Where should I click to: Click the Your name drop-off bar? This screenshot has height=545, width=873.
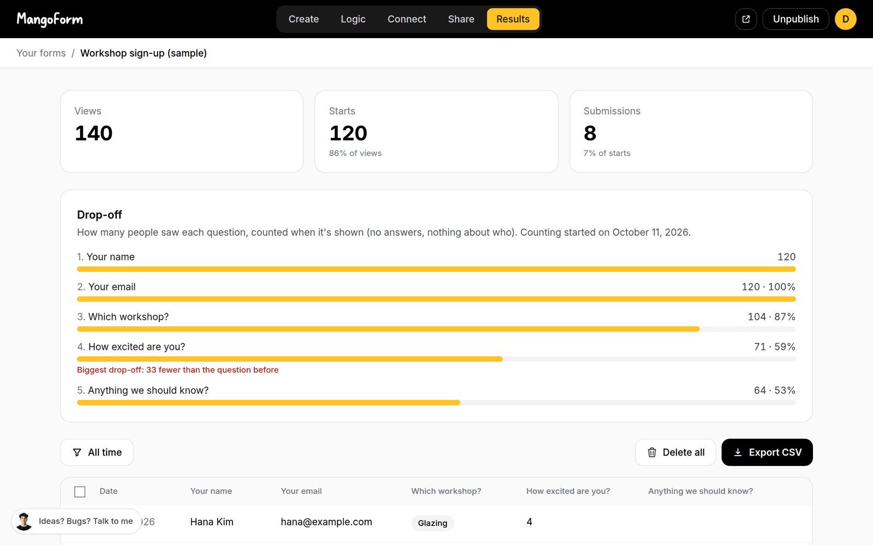pyautogui.click(x=436, y=269)
